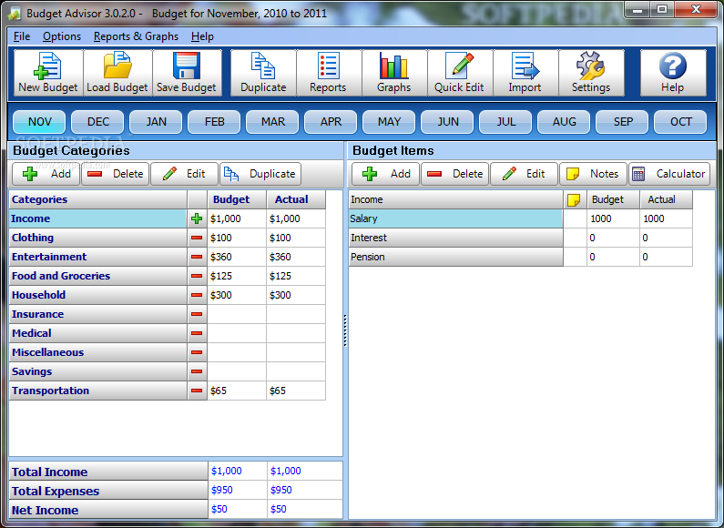This screenshot has height=528, width=724.
Task: Click the notes column header icon
Action: pos(574,200)
